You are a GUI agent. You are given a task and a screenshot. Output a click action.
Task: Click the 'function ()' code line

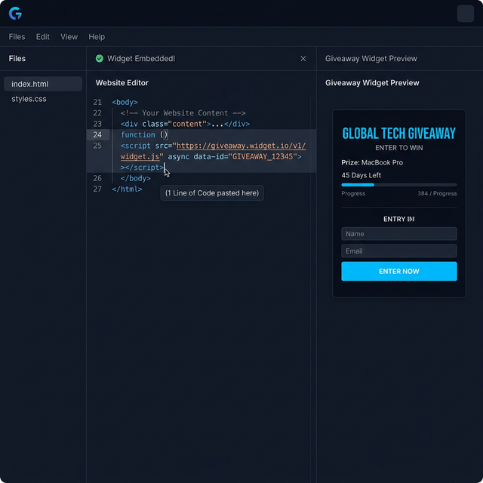click(144, 134)
